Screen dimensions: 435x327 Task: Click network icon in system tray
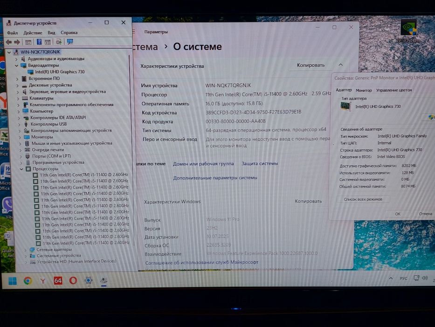tap(416, 278)
